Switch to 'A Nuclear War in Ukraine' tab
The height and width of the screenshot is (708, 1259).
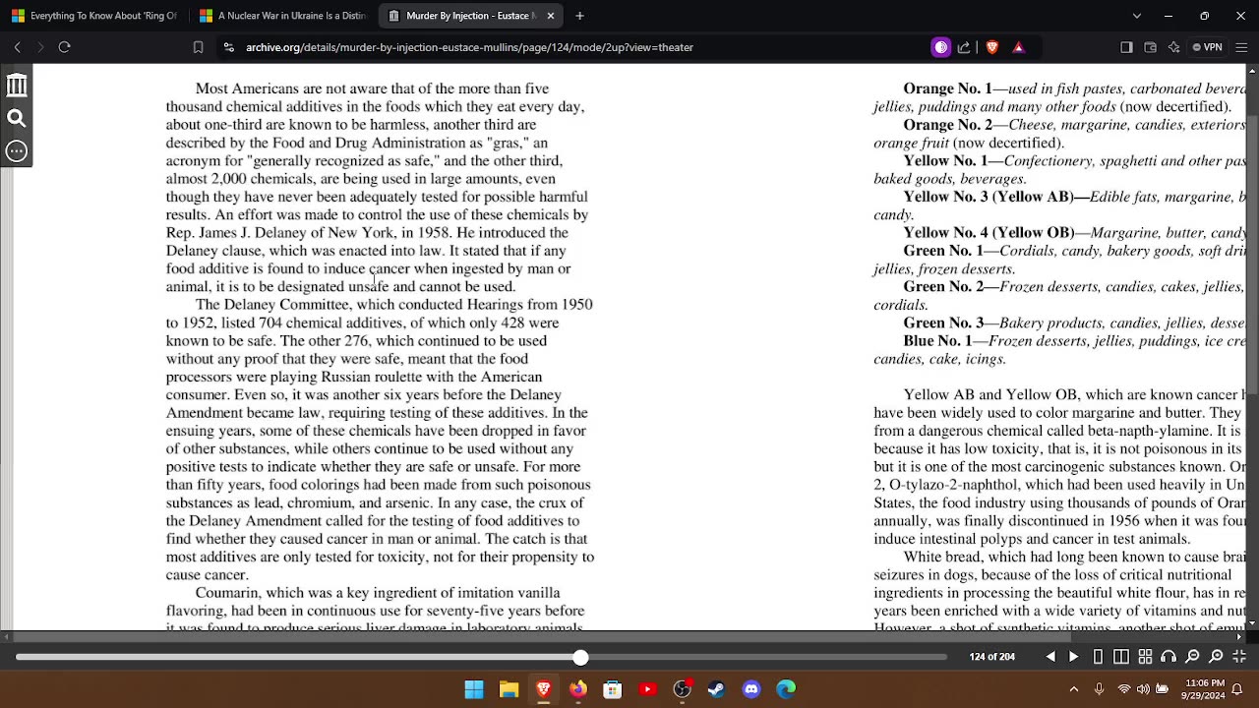[282, 16]
